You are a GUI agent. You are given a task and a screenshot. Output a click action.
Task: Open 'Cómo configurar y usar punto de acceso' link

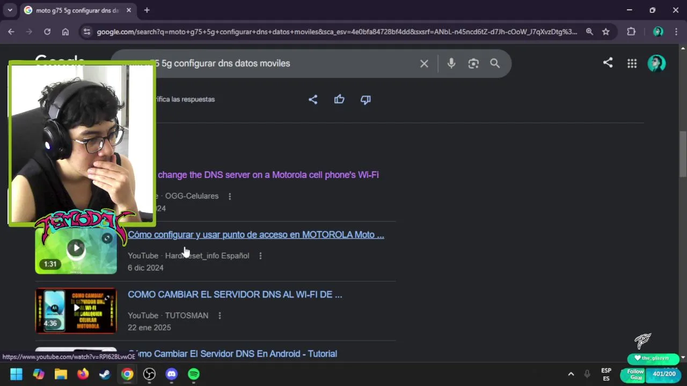pos(256,235)
